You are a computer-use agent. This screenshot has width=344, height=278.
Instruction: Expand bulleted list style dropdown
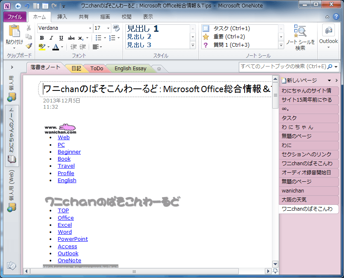click(x=105, y=38)
